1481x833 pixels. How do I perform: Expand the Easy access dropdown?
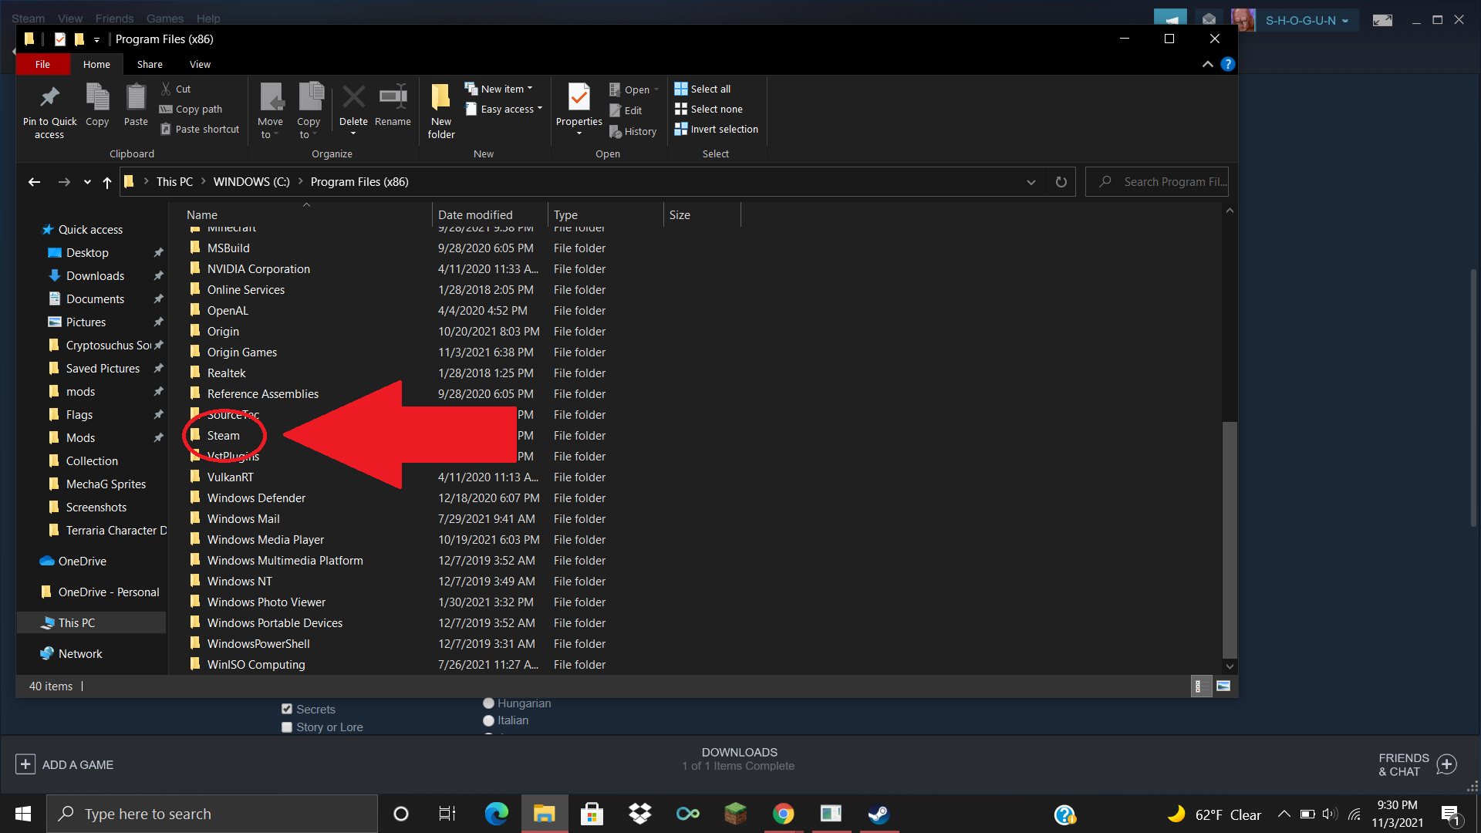508,109
